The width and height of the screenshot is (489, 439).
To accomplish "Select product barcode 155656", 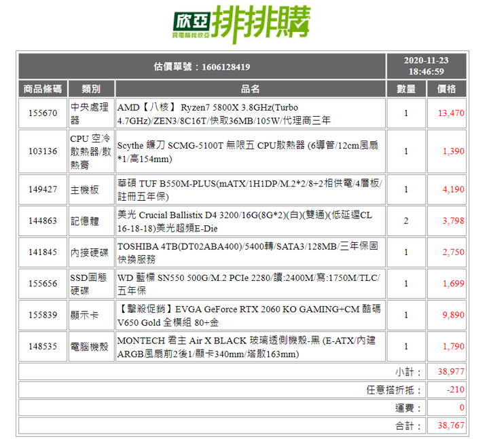I will pos(43,284).
